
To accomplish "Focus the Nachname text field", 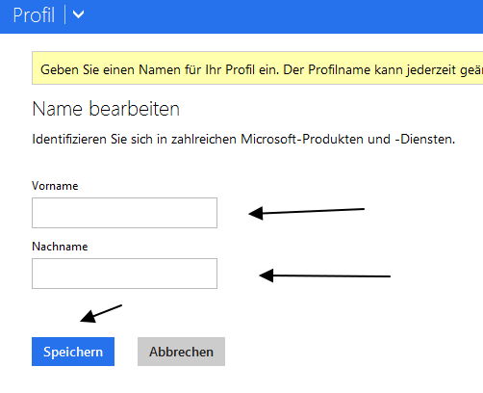I will 124,274.
